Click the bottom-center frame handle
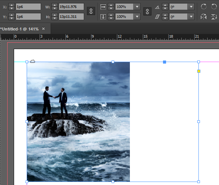 pyautogui.click(x=113, y=182)
